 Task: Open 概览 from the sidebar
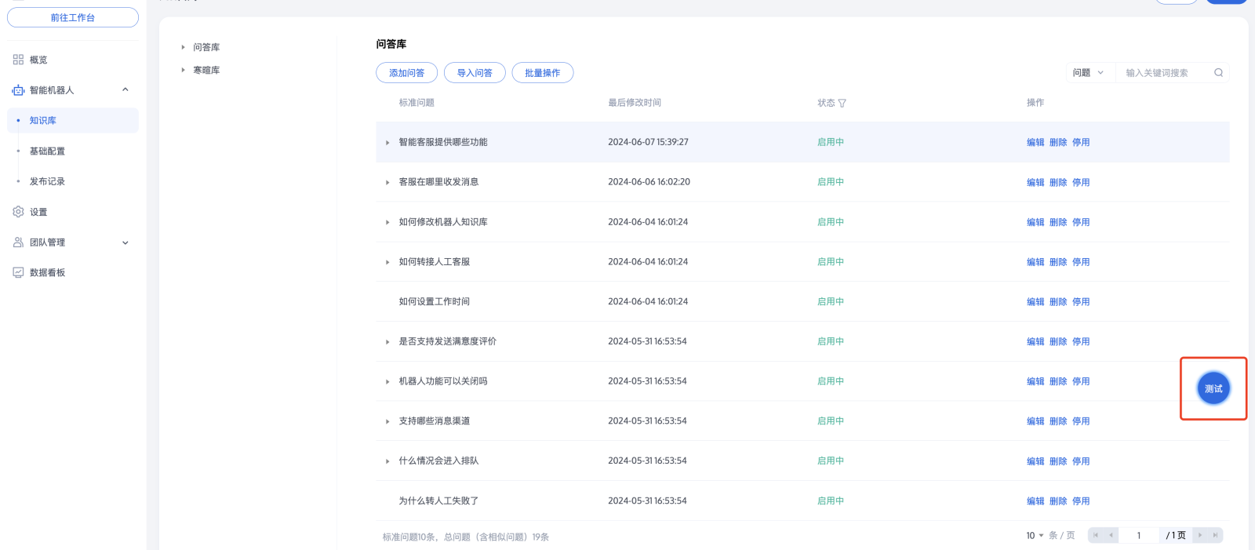pos(38,60)
